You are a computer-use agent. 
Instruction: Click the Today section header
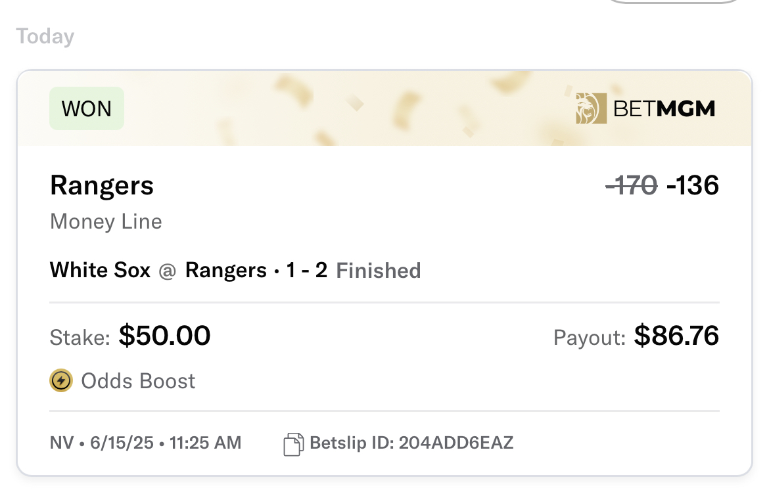click(45, 36)
